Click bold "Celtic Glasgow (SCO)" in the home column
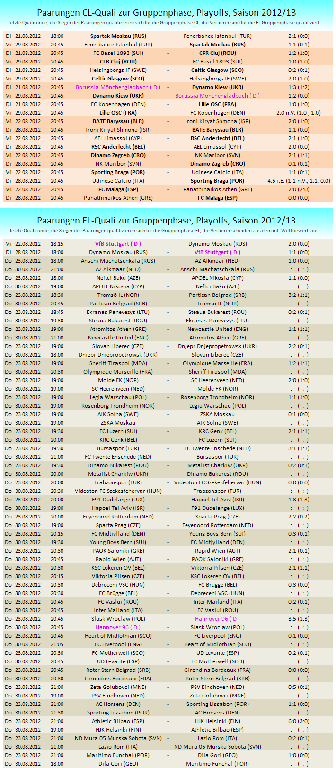Image resolution: width=336 pixels, height=768 pixels. tap(118, 79)
